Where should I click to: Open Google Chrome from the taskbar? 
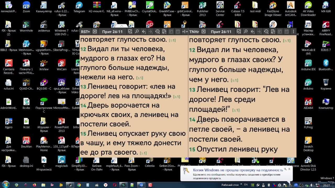click(79, 185)
